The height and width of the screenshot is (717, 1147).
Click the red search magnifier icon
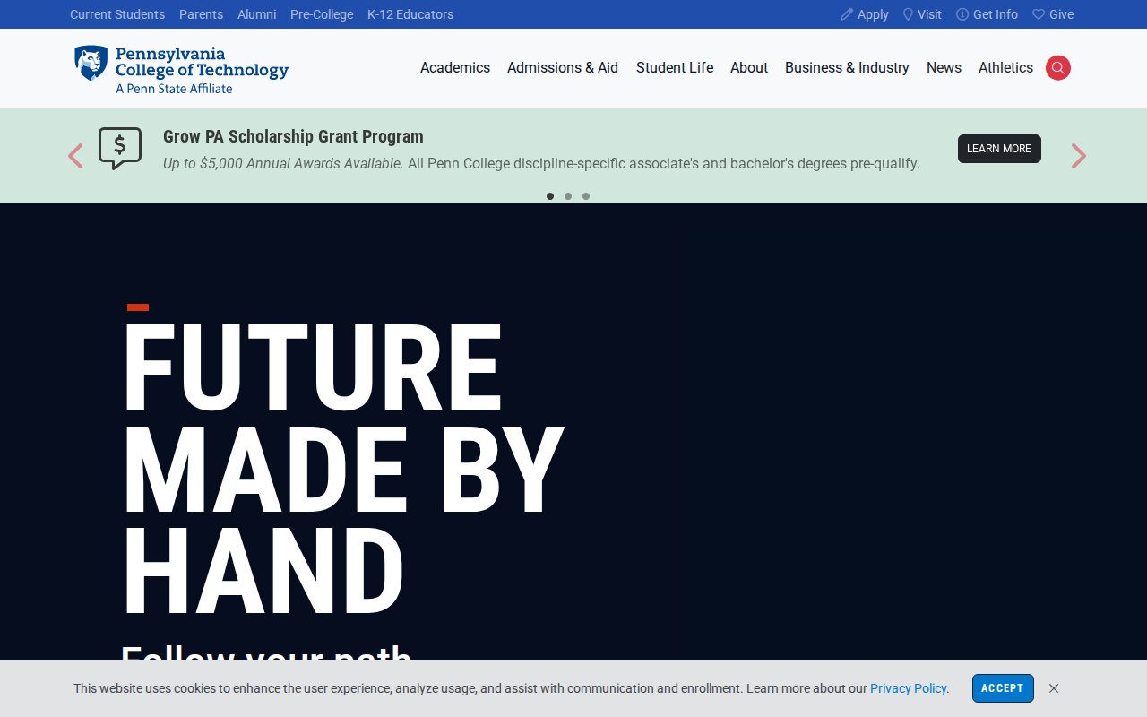pos(1057,68)
